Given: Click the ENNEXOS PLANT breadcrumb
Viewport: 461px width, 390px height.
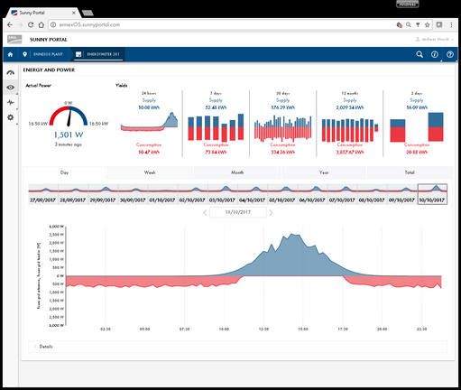Looking at the screenshot, I should [x=48, y=54].
